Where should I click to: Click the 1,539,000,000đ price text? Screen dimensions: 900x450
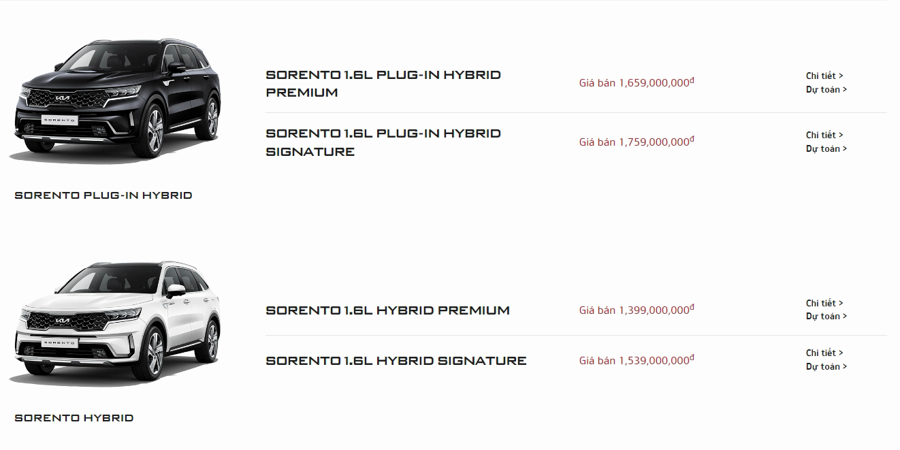pos(637,361)
